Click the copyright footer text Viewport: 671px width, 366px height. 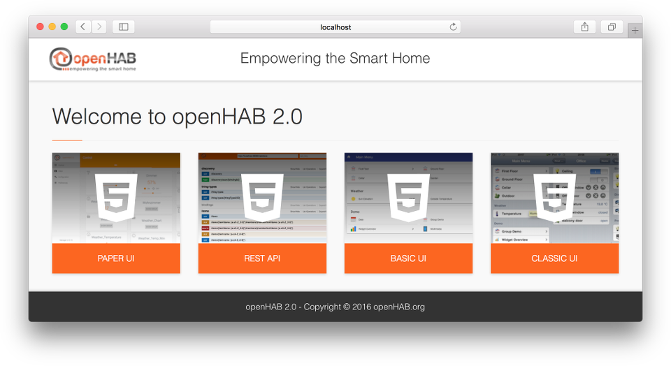click(335, 307)
